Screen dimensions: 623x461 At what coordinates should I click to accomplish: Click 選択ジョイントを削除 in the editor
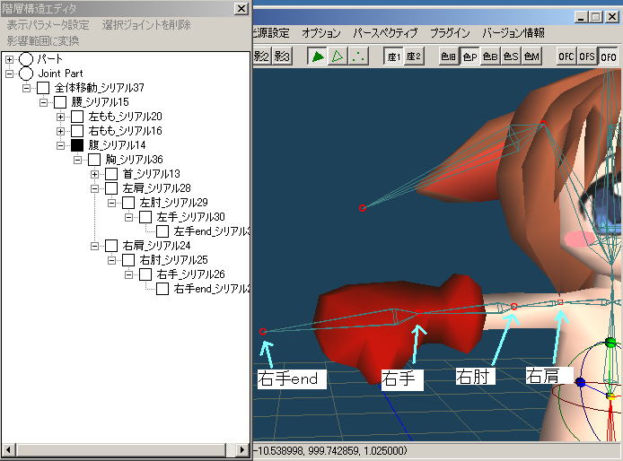[146, 25]
